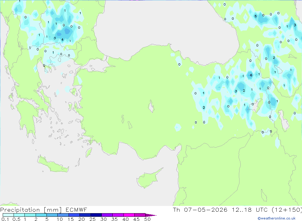Click the '4' precipitation value on map
This screenshot has width=302, height=221.
point(63,39)
